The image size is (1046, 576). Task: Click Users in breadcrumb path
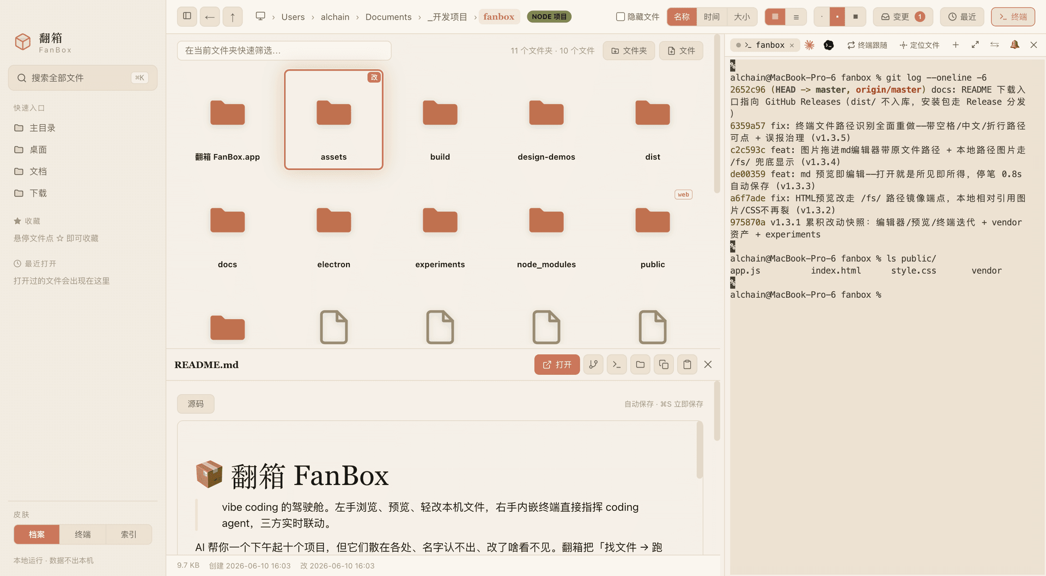tap(293, 17)
